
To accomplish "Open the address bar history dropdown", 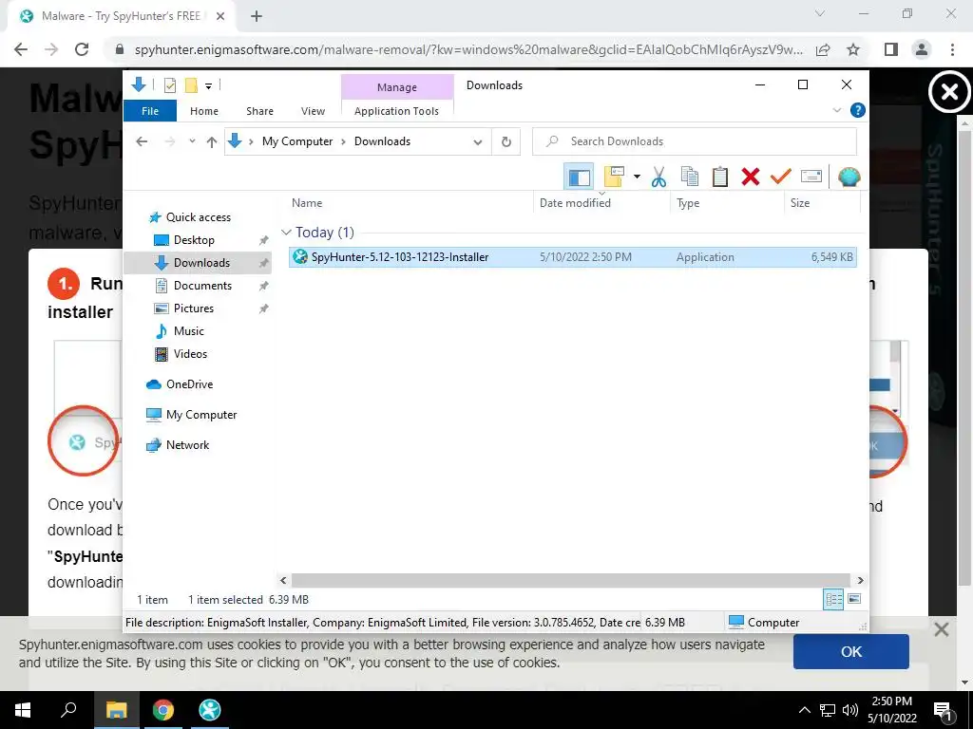I will [478, 142].
